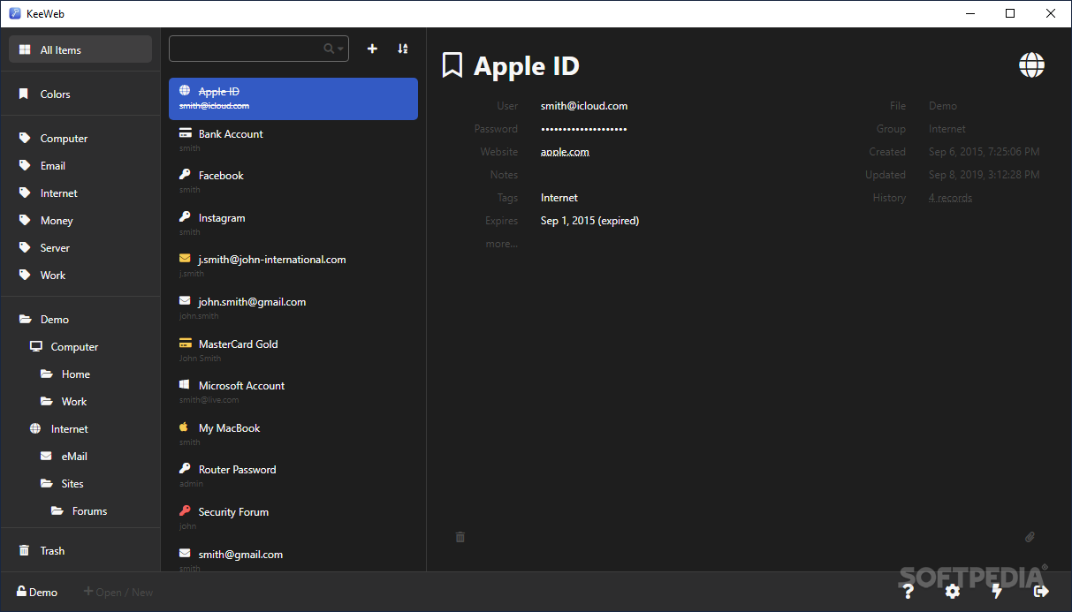The image size is (1072, 612).
Task: Select the Demo database folder
Action: coord(80,320)
